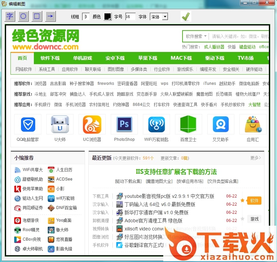This screenshot has width=277, height=262.
Task: Select the text annotation tool (字)
Action: 10,16
